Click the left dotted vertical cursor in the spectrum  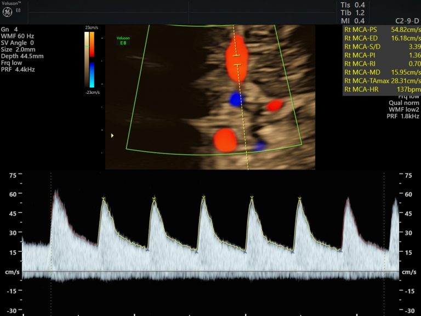(51, 230)
